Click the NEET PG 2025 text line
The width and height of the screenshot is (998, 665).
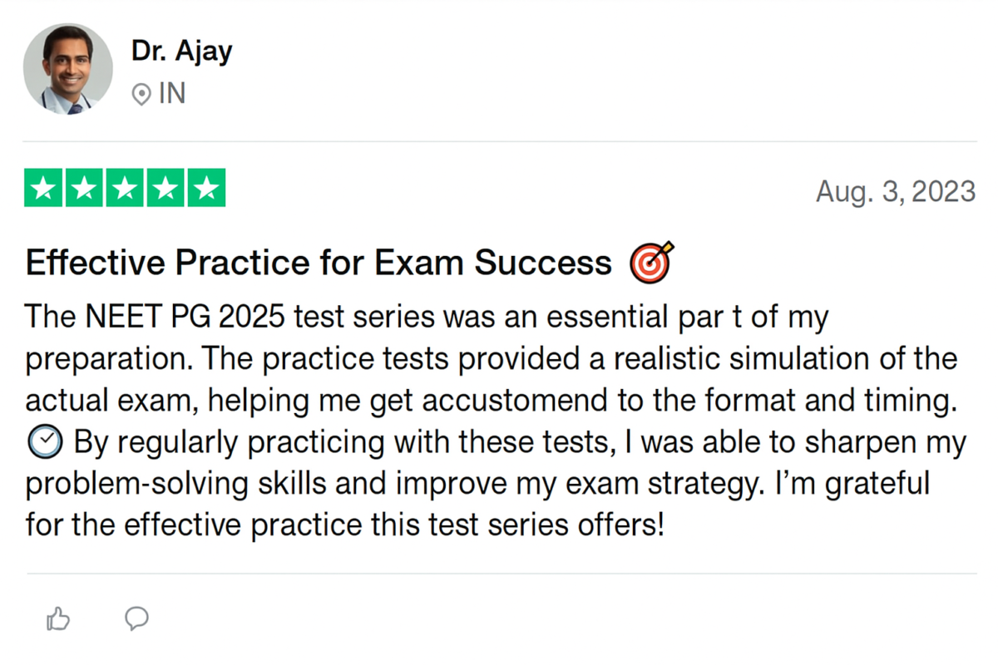[427, 318]
